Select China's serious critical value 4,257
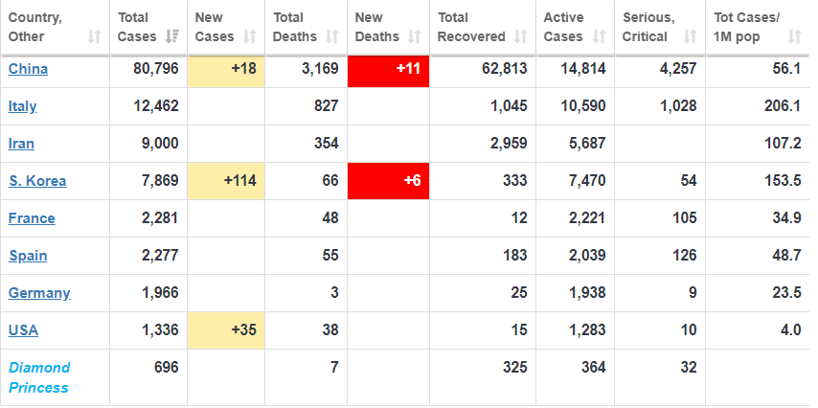This screenshot has height=408, width=818. [x=678, y=69]
